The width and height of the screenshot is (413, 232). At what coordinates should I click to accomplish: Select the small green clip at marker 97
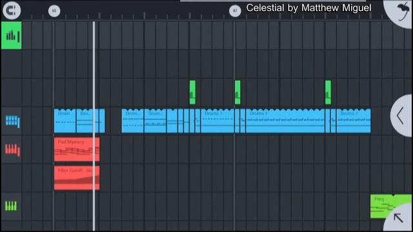[237, 92]
